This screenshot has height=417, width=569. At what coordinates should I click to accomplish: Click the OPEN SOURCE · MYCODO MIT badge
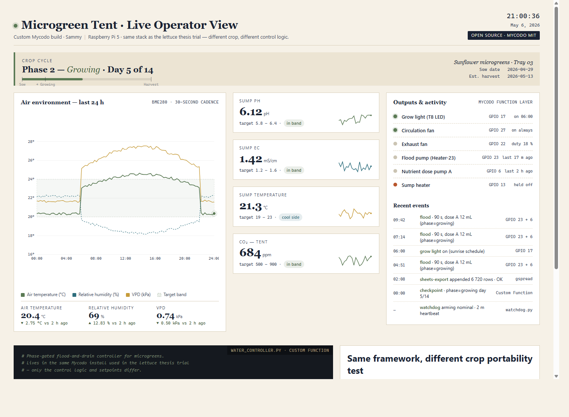504,35
